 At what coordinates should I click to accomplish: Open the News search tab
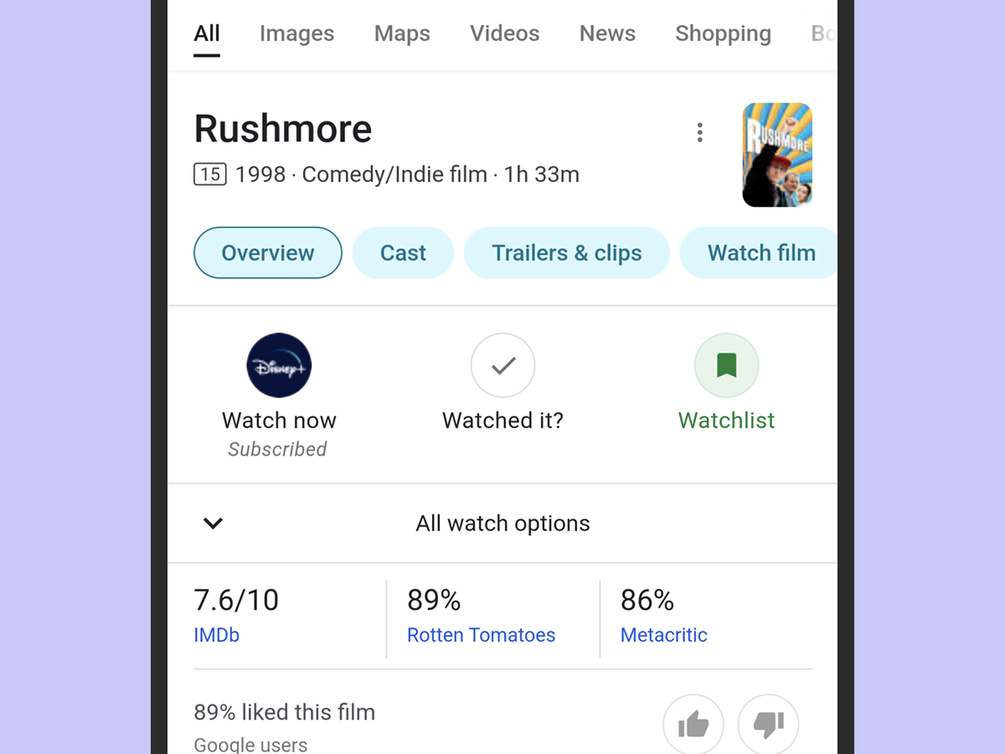(x=607, y=34)
